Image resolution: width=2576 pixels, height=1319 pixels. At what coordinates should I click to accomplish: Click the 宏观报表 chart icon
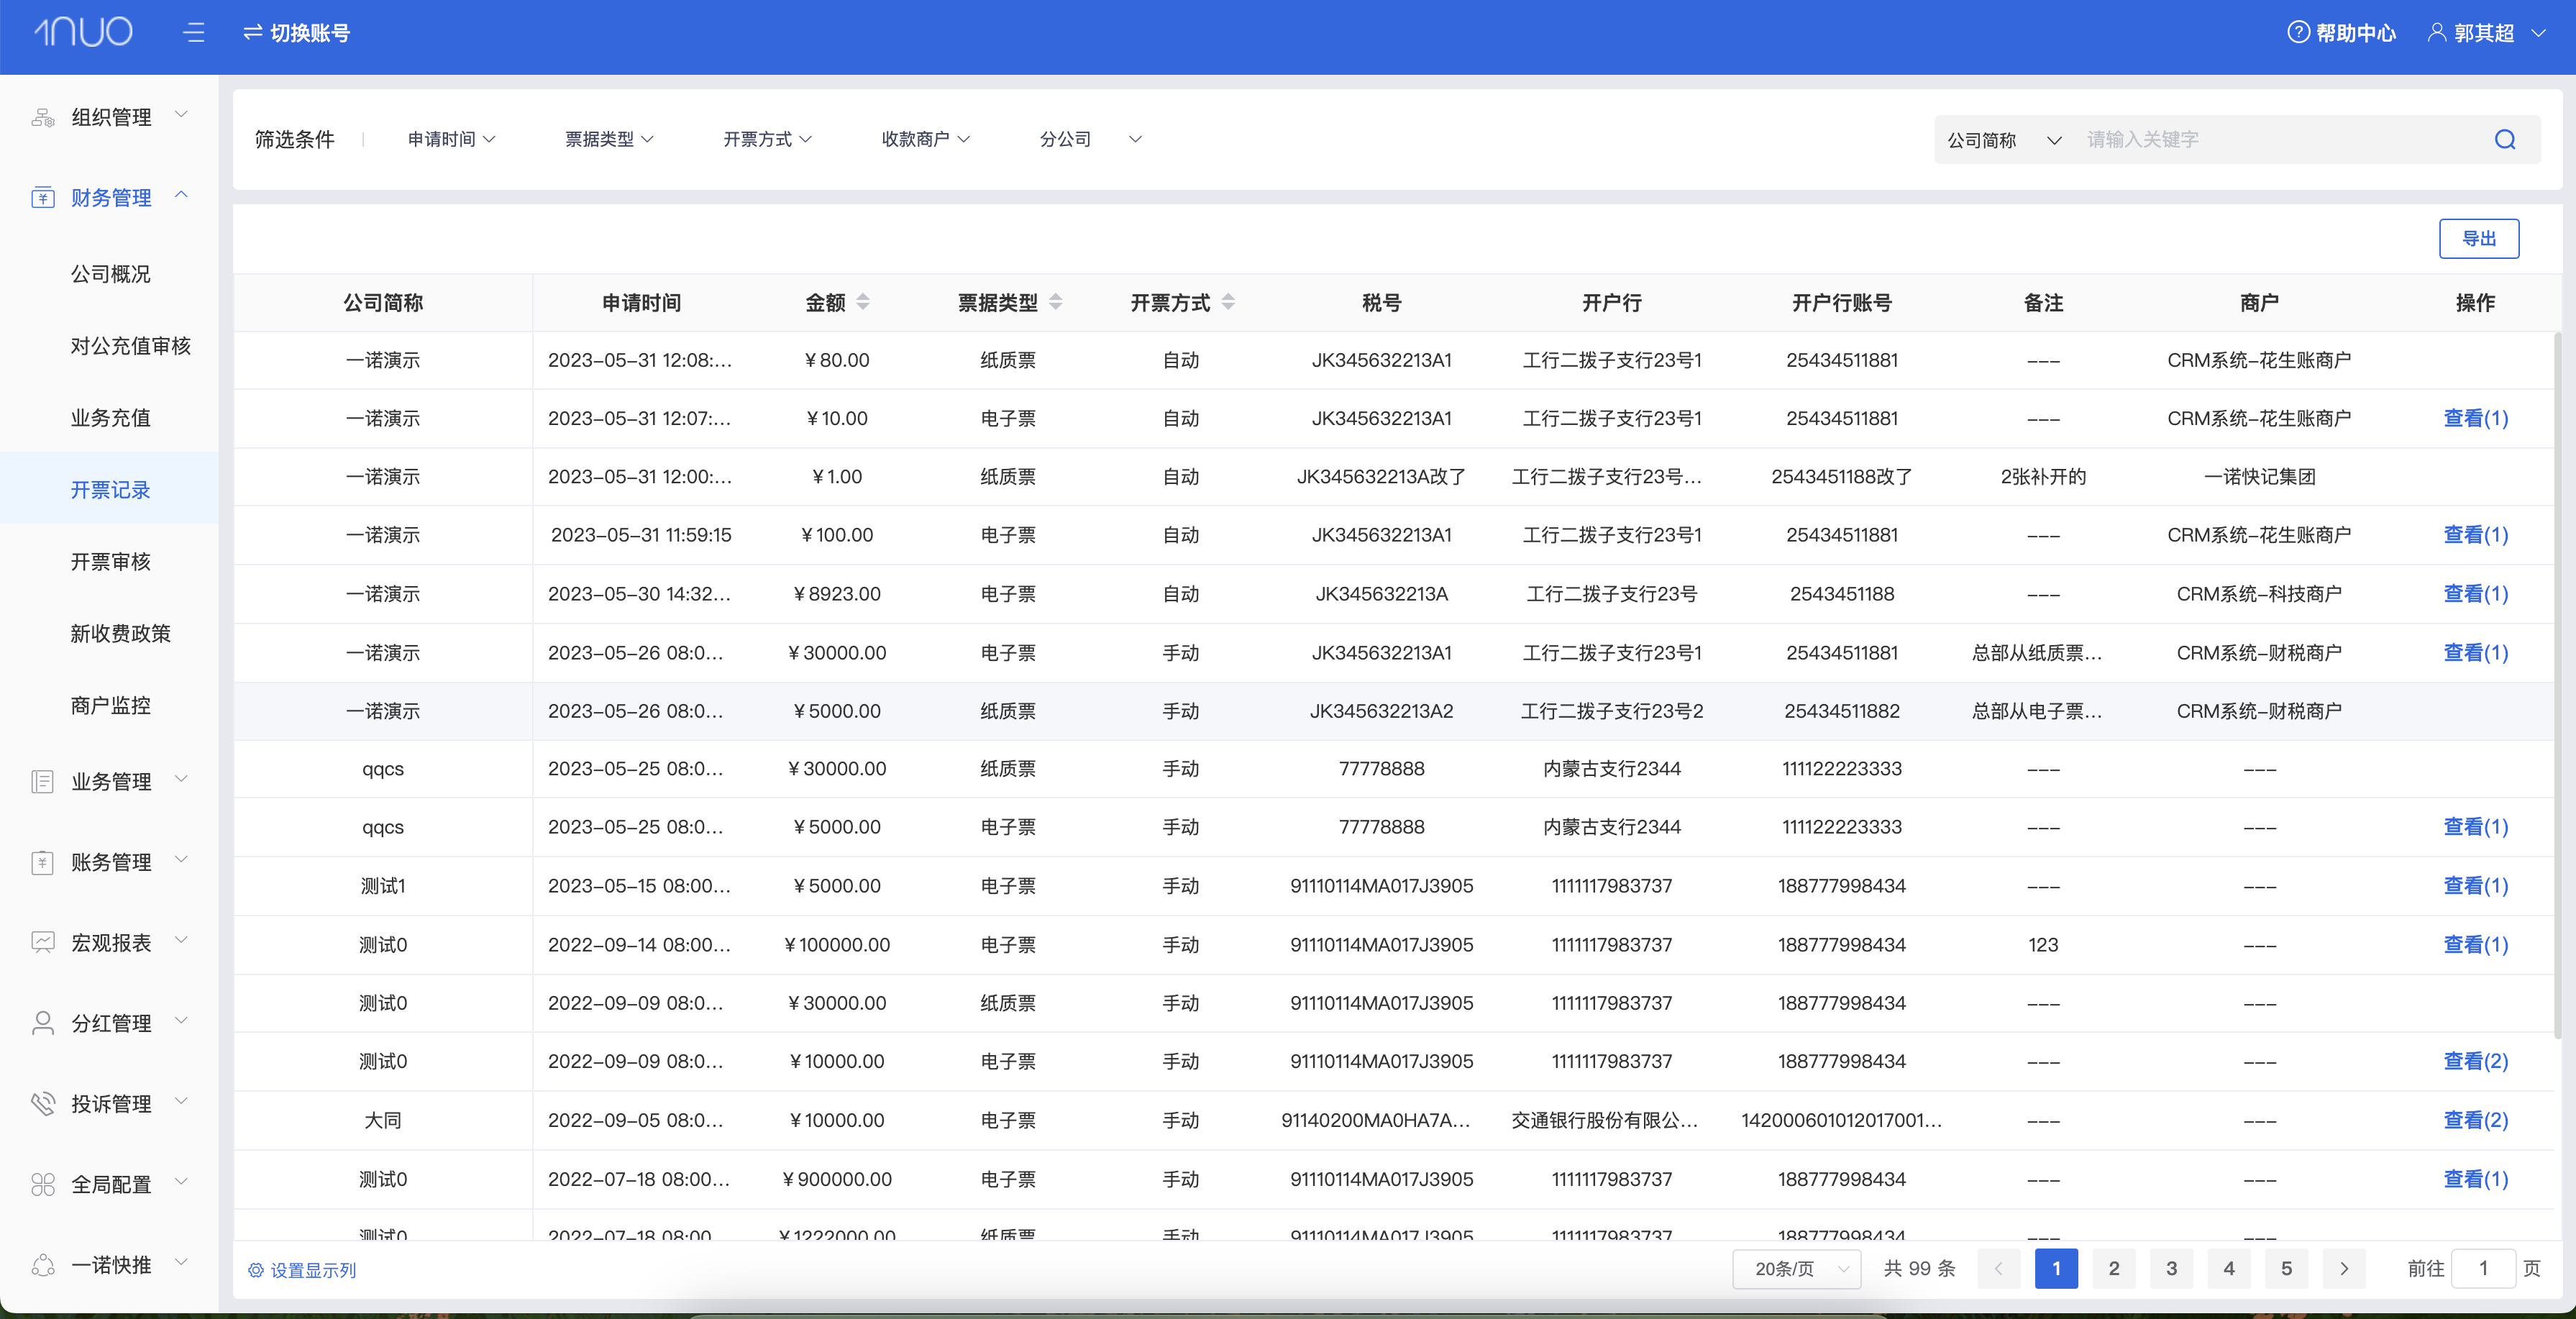pyautogui.click(x=42, y=942)
